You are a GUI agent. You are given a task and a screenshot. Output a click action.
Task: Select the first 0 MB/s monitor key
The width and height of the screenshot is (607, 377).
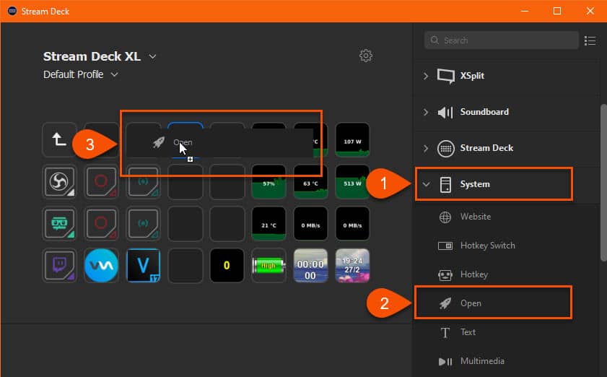310,224
